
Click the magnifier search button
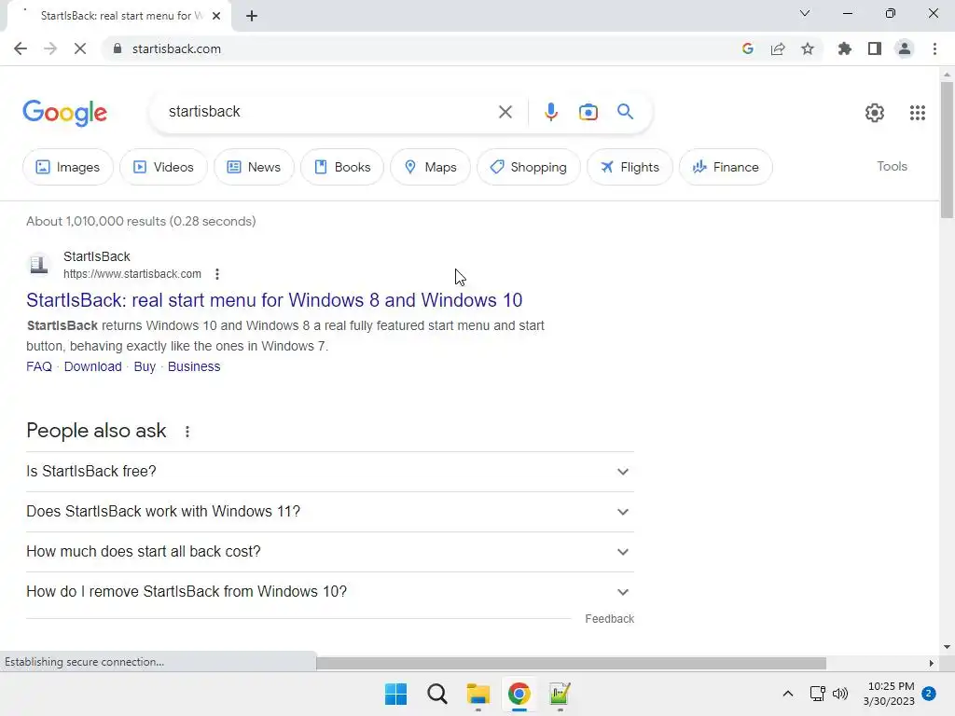pos(625,112)
